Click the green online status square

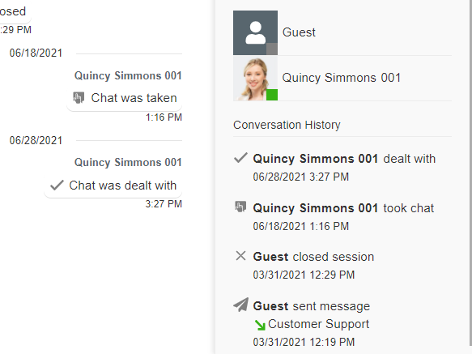click(272, 95)
